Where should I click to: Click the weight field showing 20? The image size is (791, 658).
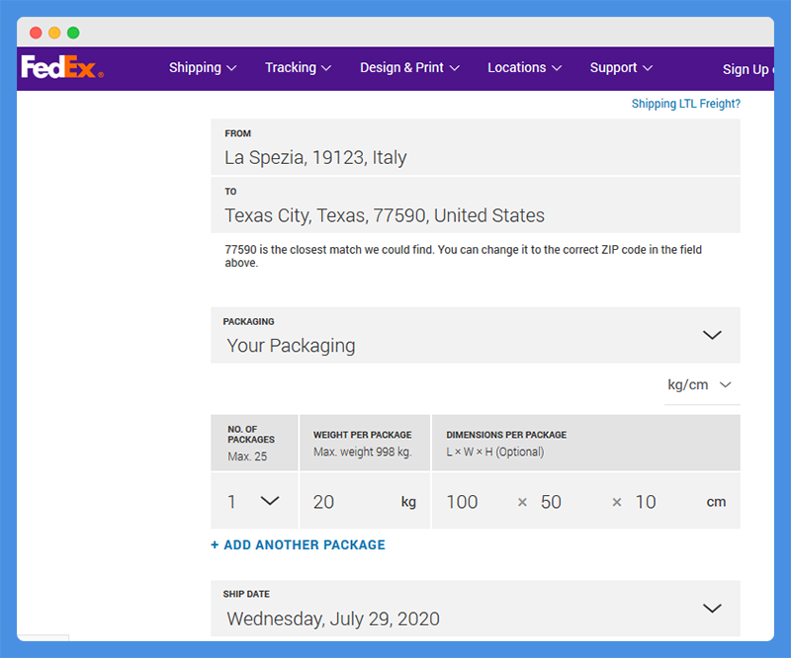[x=365, y=501]
